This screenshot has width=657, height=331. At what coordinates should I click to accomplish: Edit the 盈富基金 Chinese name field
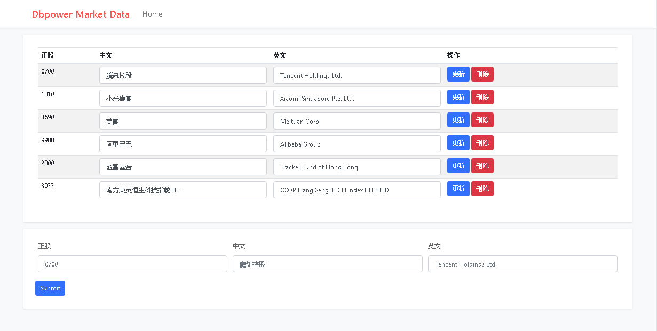point(183,167)
